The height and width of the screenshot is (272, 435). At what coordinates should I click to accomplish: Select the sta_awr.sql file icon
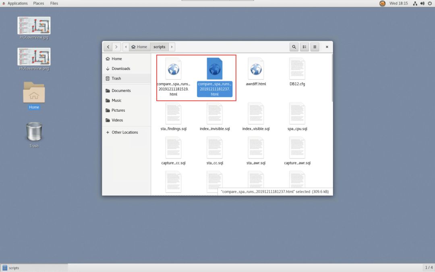[256, 148]
